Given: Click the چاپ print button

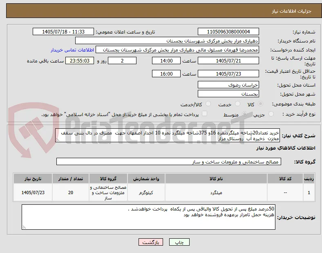Looking at the screenshot, I should [x=179, y=242].
